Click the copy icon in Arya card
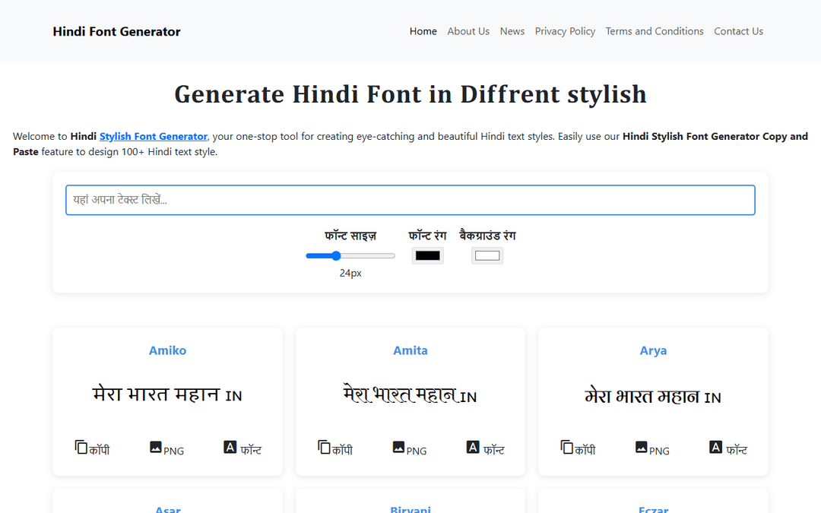 point(567,447)
